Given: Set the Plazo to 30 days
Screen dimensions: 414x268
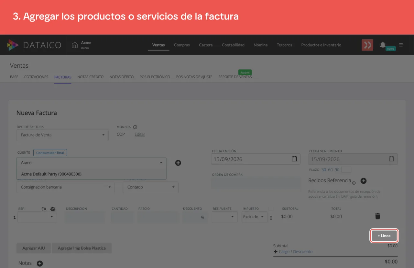Looking at the screenshot, I should click(324, 170).
